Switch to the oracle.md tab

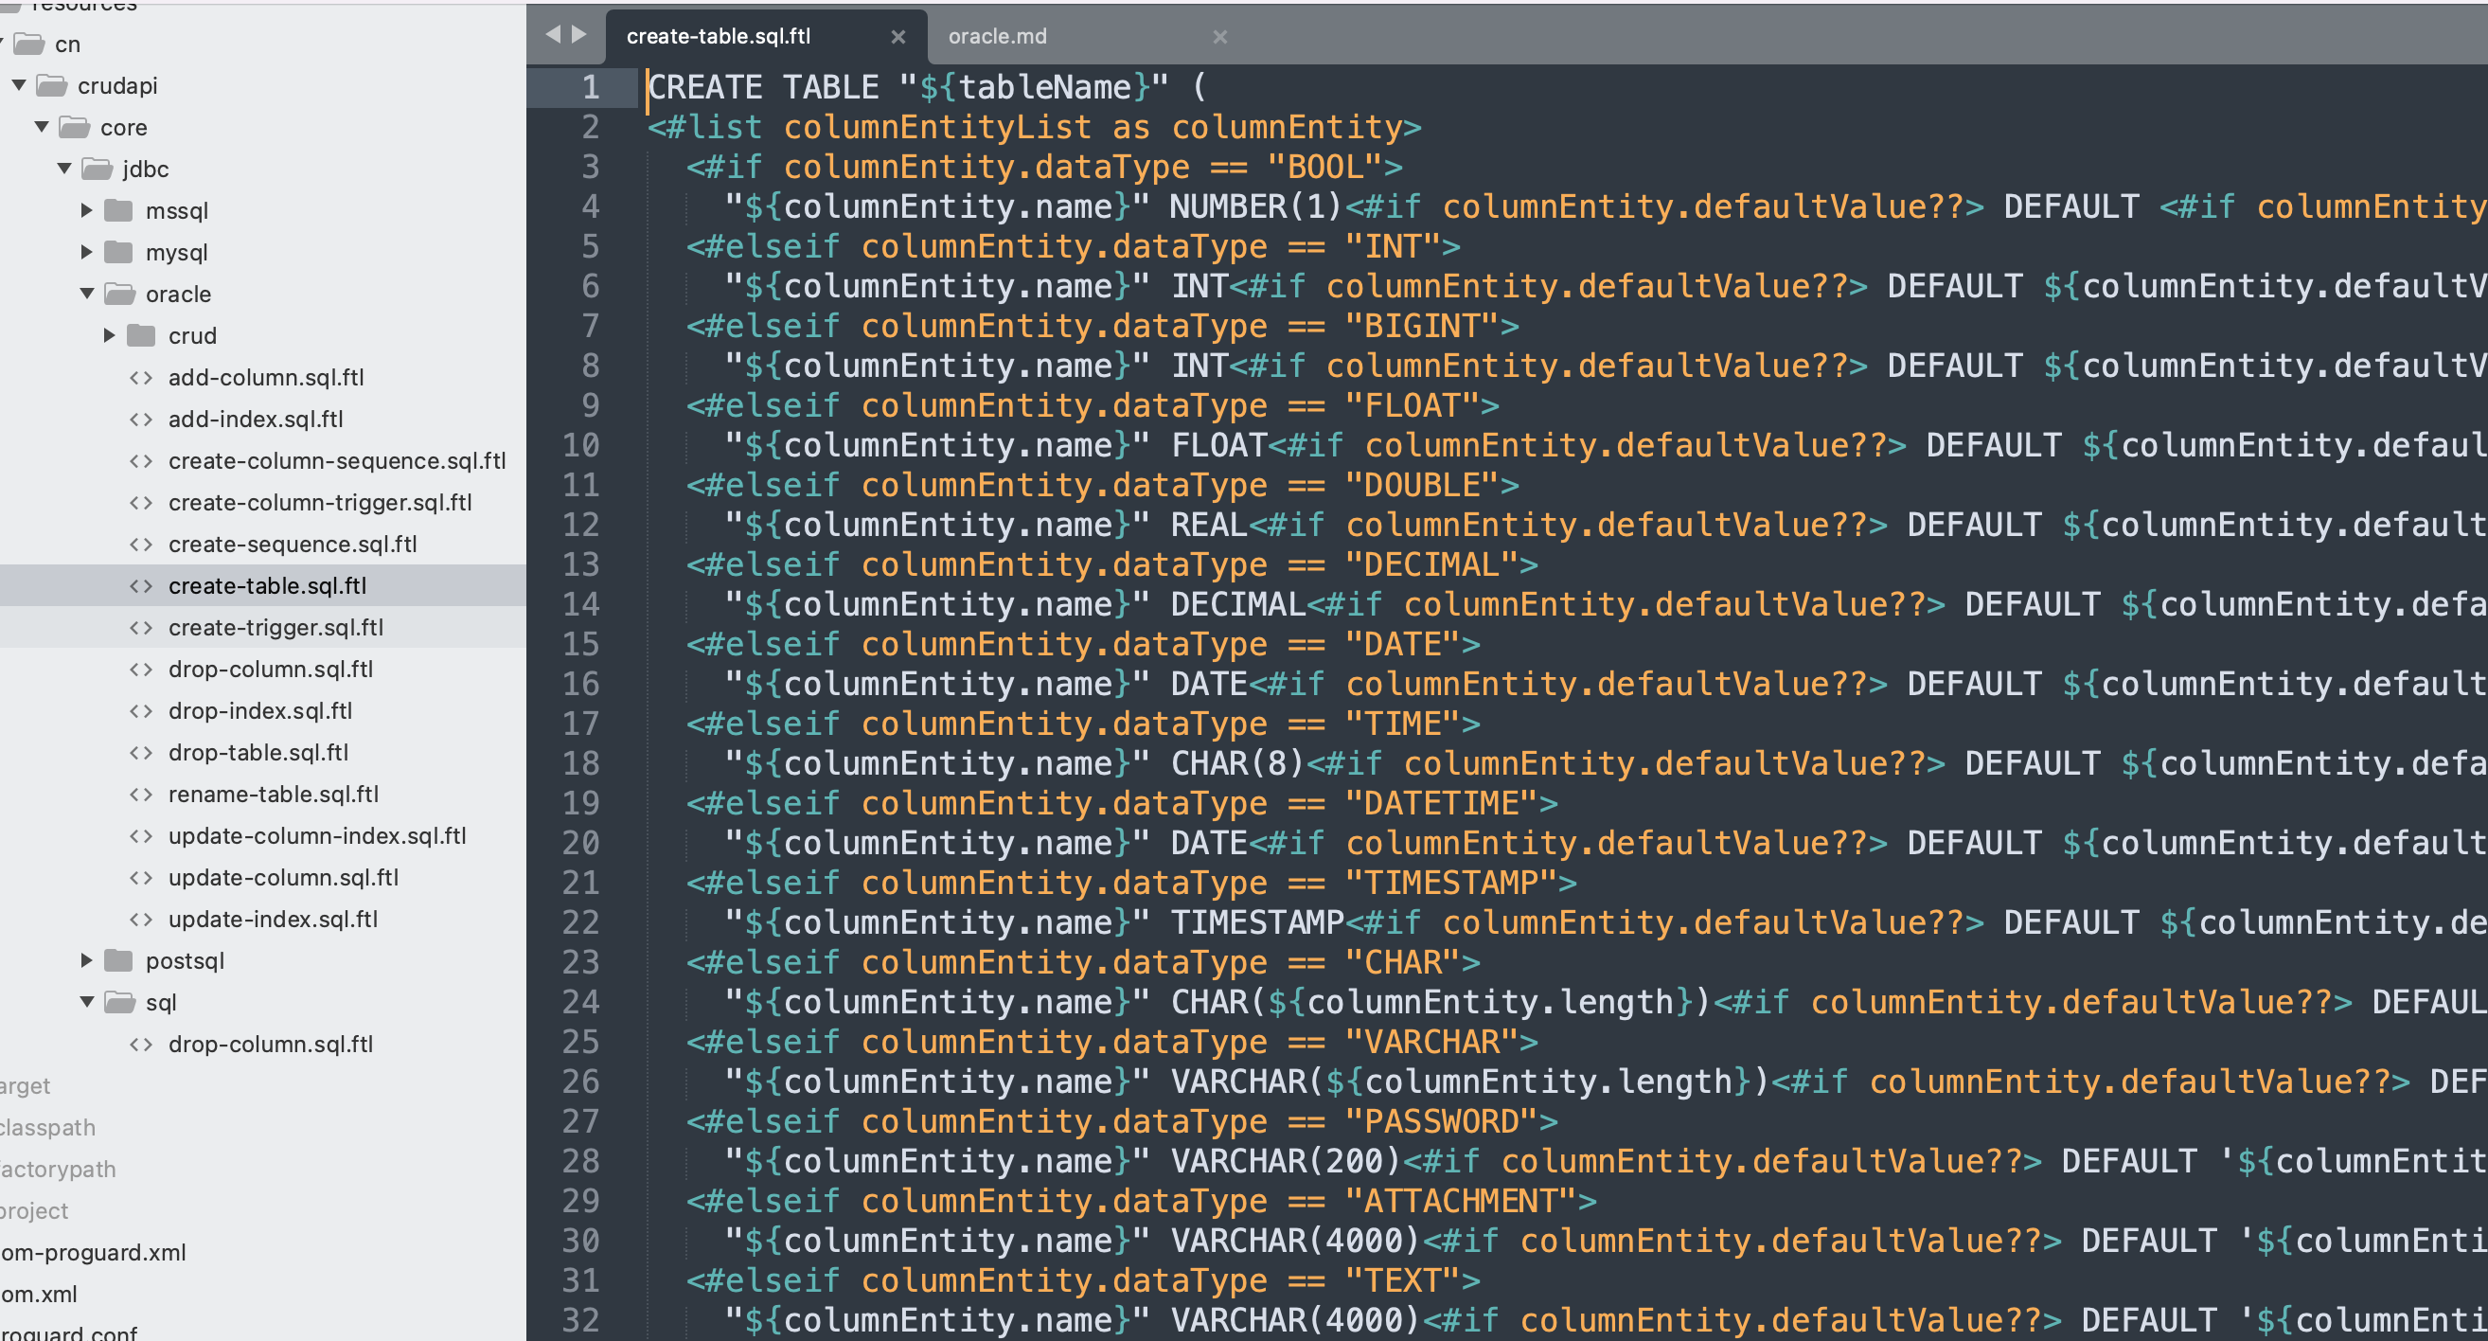997,37
